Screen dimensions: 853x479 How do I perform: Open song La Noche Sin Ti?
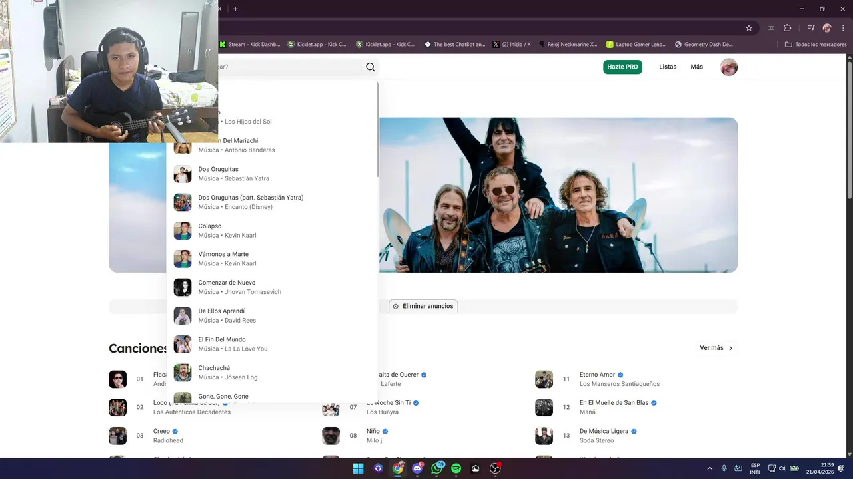point(389,402)
